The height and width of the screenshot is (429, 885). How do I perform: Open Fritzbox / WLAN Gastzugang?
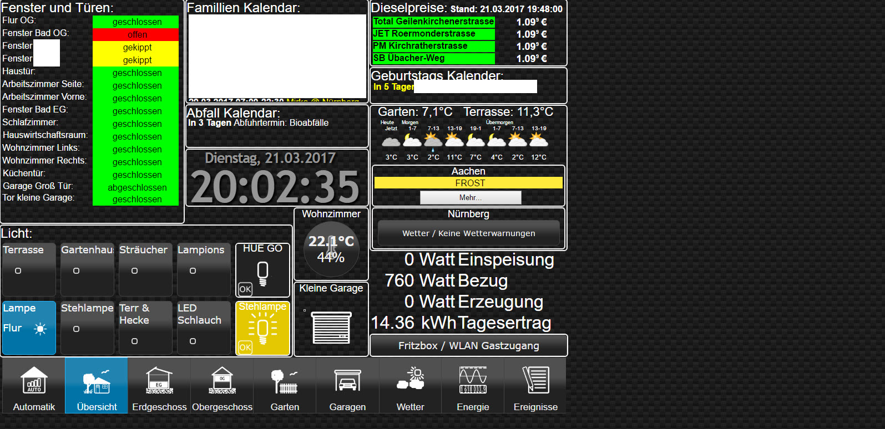468,346
